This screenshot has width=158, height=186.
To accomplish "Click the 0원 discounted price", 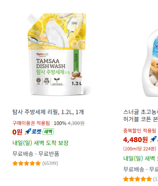I will click(x=17, y=132).
